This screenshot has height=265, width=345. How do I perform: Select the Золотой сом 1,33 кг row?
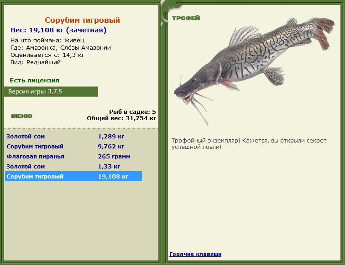pyautogui.click(x=73, y=166)
